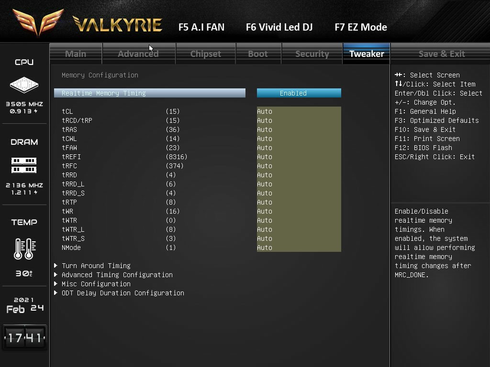Open the tREFI Auto value field
490x367 pixels.
(x=299, y=157)
